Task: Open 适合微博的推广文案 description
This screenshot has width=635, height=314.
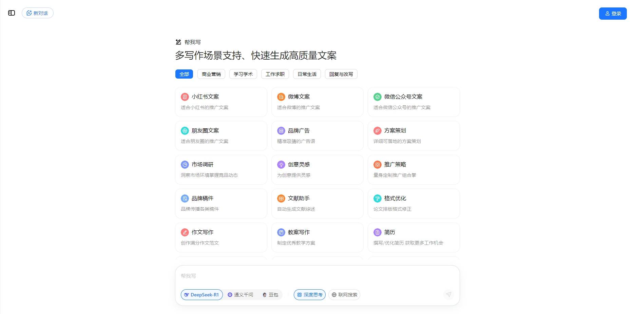Action: pyautogui.click(x=299, y=107)
